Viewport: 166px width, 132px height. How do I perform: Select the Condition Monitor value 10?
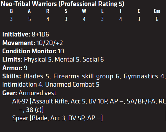[x=61, y=51]
